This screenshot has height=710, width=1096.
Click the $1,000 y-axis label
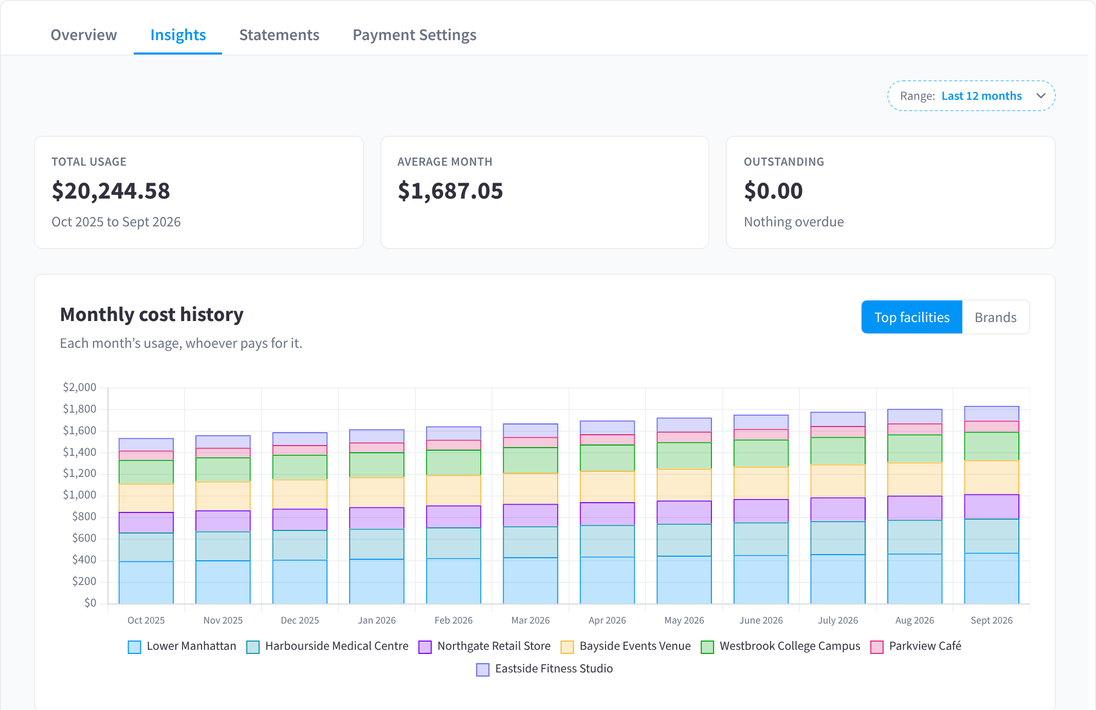pos(80,494)
